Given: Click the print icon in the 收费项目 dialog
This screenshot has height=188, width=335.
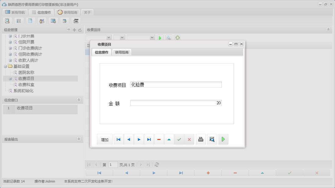Looking at the screenshot, I should 200,139.
